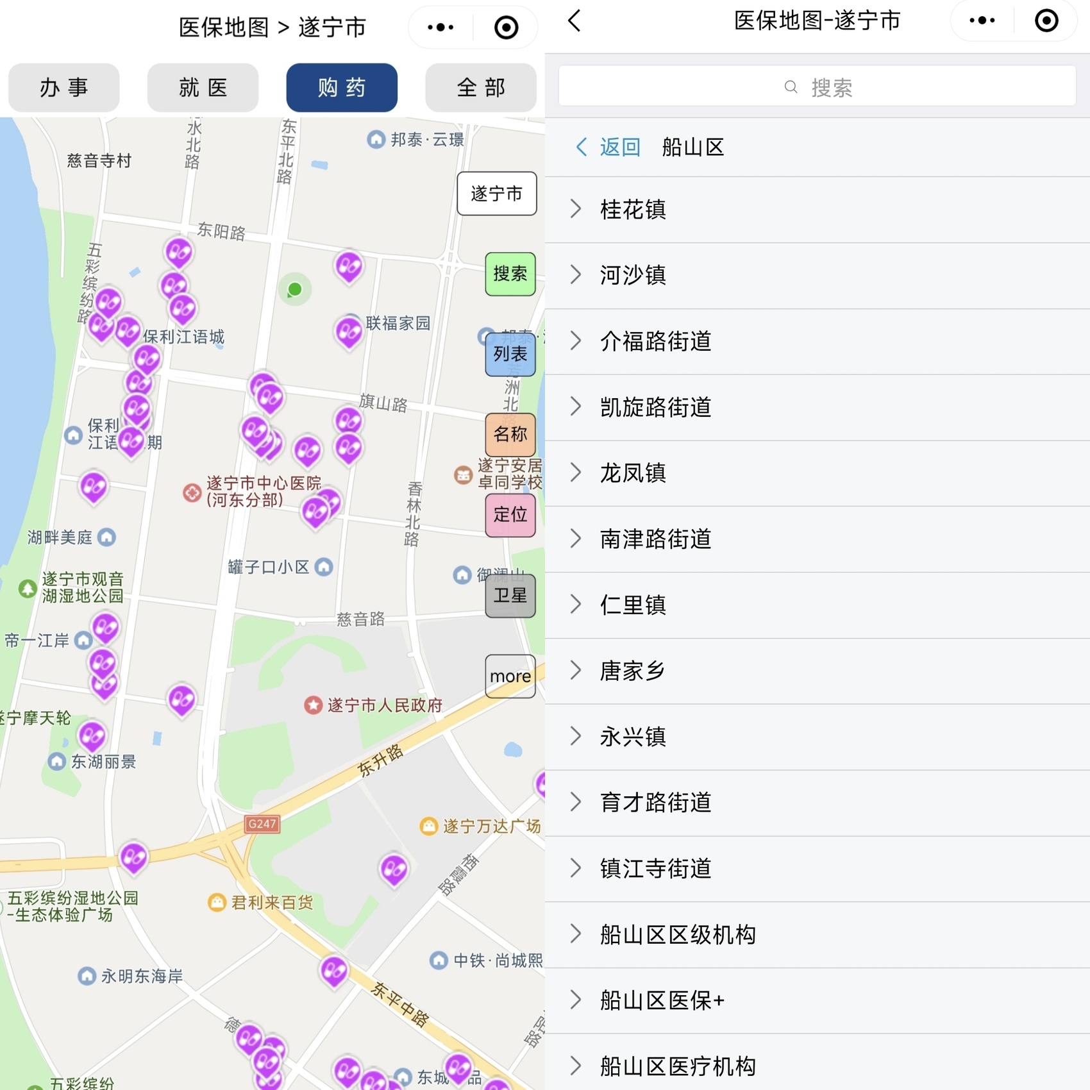This screenshot has height=1090, width=1090.
Task: Open the three-dot menu on map page
Action: coord(440,28)
